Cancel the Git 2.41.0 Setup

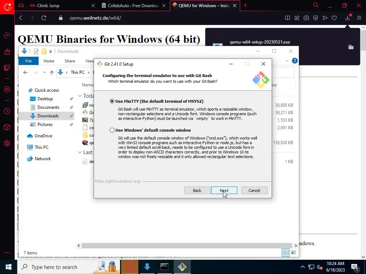[254, 191]
